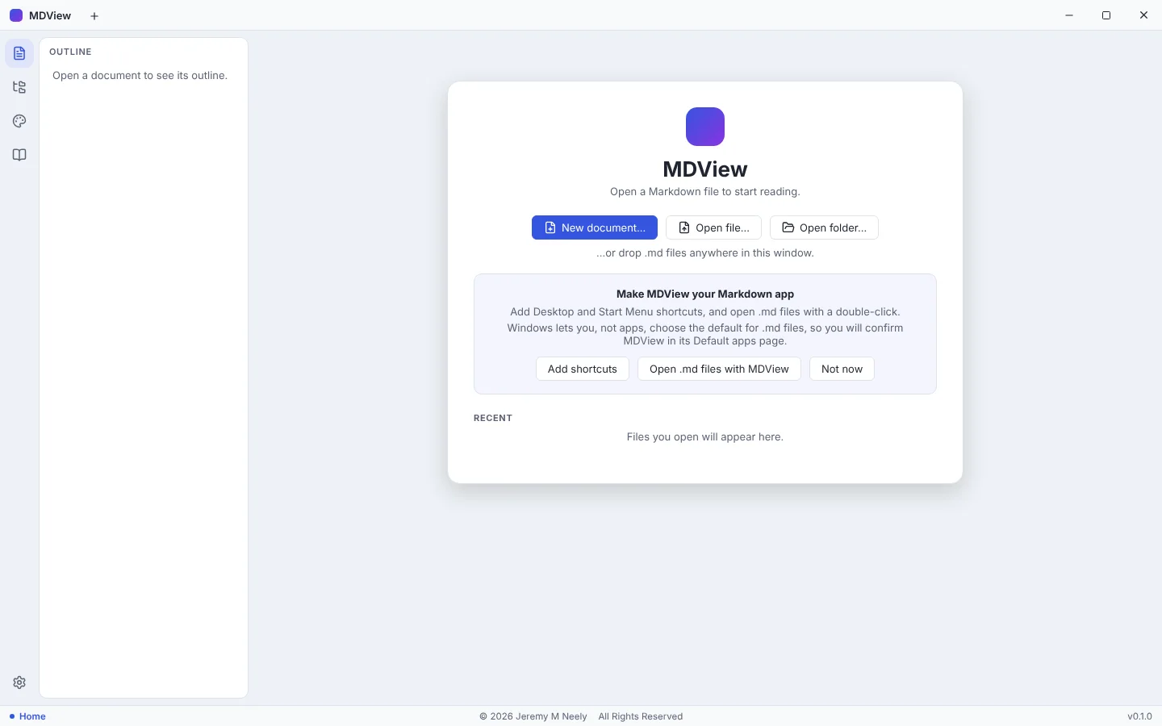
Task: Click 'Files you open will appear here.'
Action: (x=705, y=436)
